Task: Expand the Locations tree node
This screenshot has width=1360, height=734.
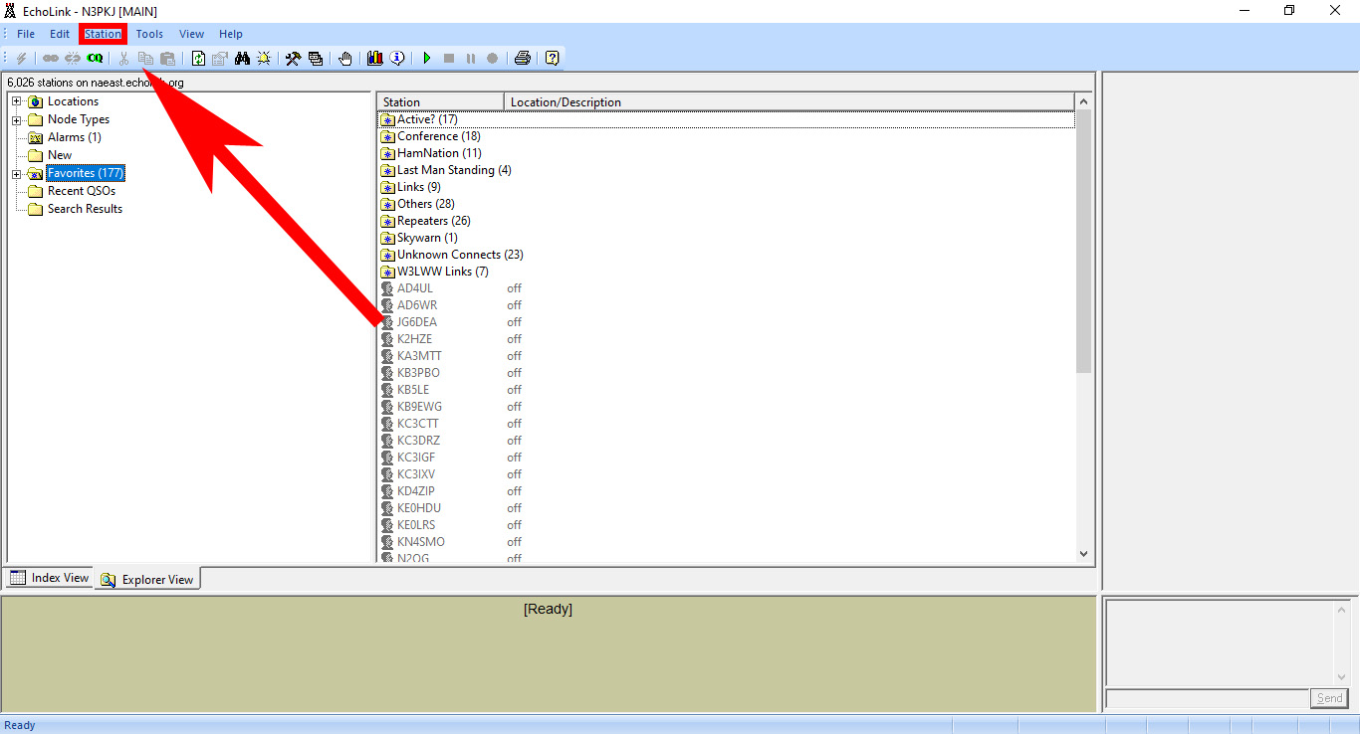Action: pyautogui.click(x=17, y=101)
